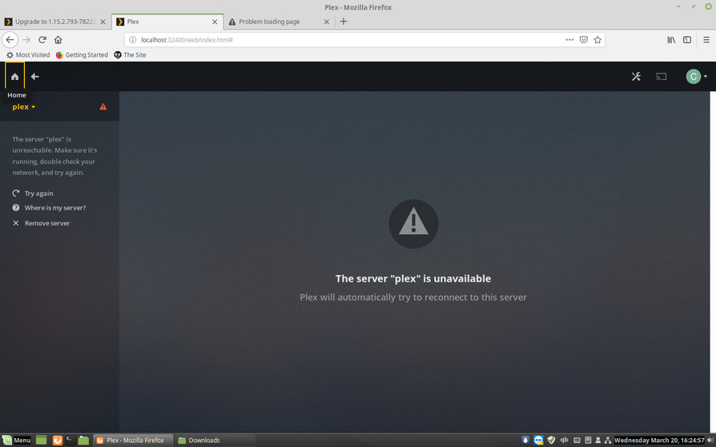Click the user applet tray icon
The width and height of the screenshot is (716, 447).
click(597, 440)
